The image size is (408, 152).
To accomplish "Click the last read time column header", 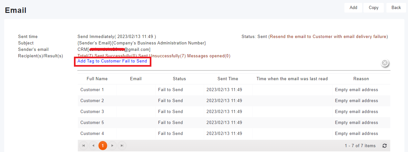I will pyautogui.click(x=292, y=79).
